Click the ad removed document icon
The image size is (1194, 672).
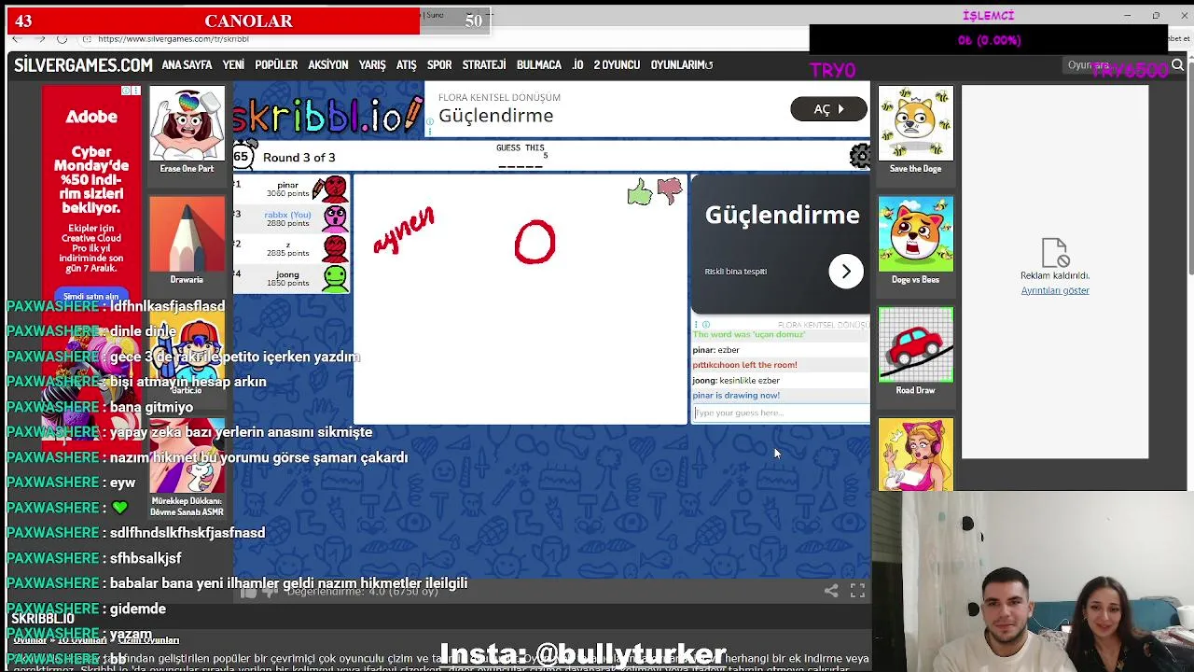pyautogui.click(x=1054, y=253)
